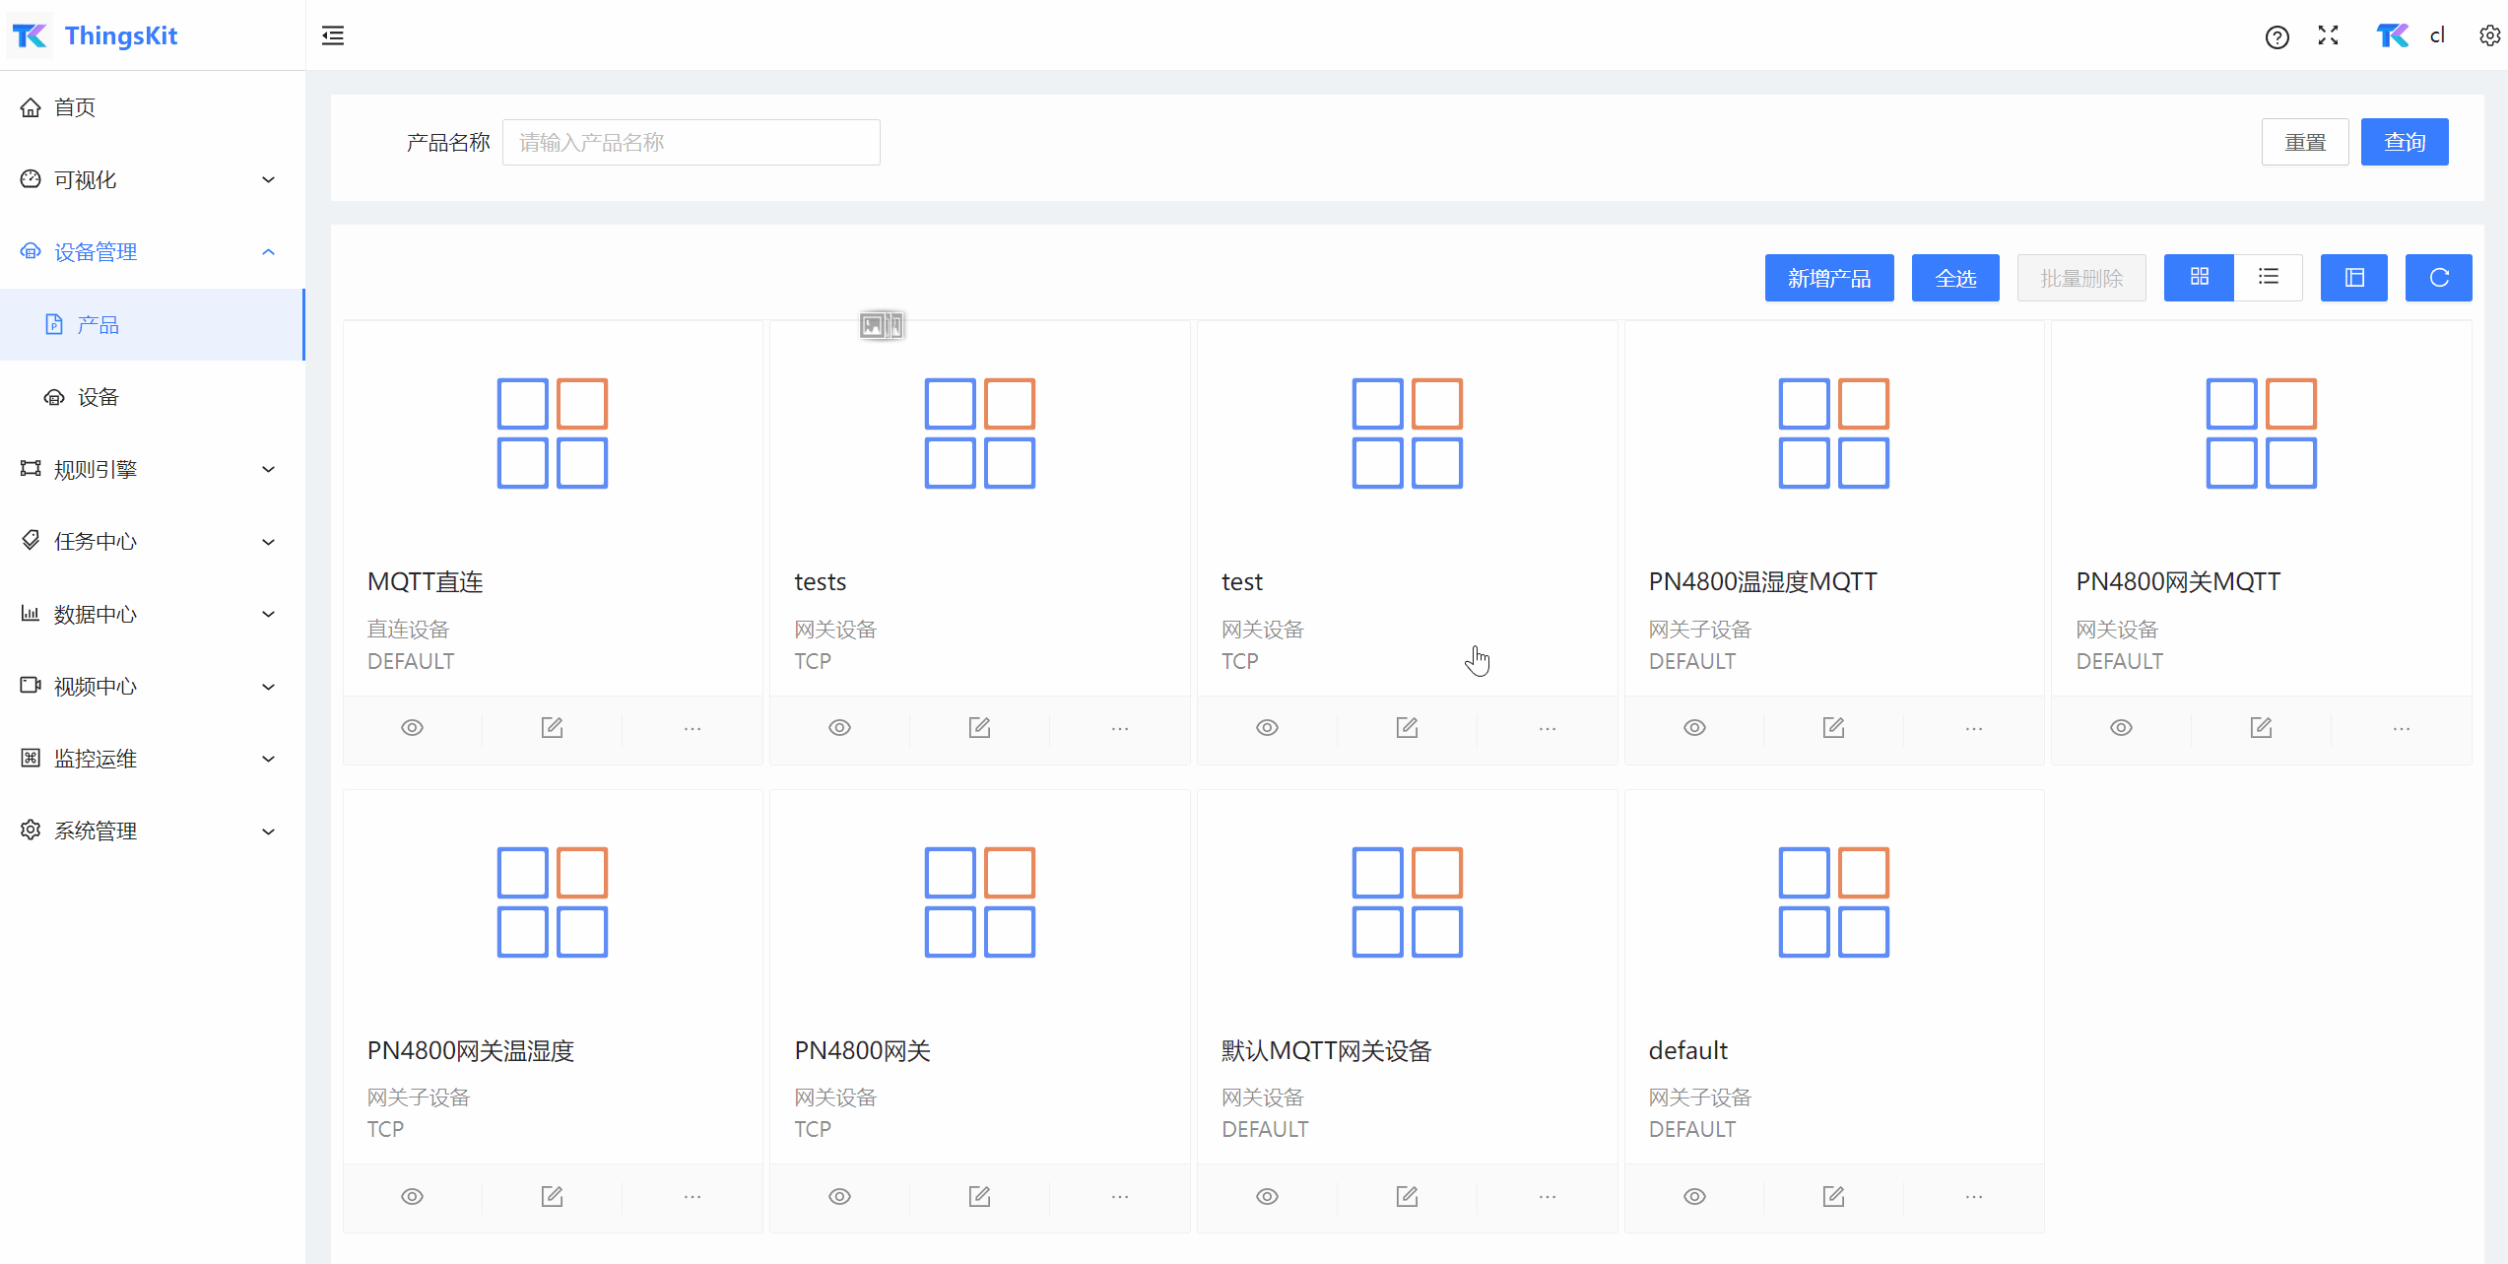
Task: Switch to card grid view
Action: point(2199,278)
